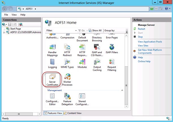173x122 pixels.
Task: Click Help link in Actions pane
Action: pos(140,57)
